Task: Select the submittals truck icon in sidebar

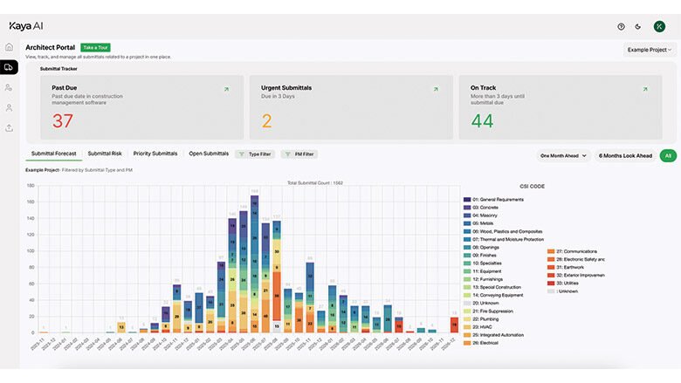Action: [x=10, y=67]
